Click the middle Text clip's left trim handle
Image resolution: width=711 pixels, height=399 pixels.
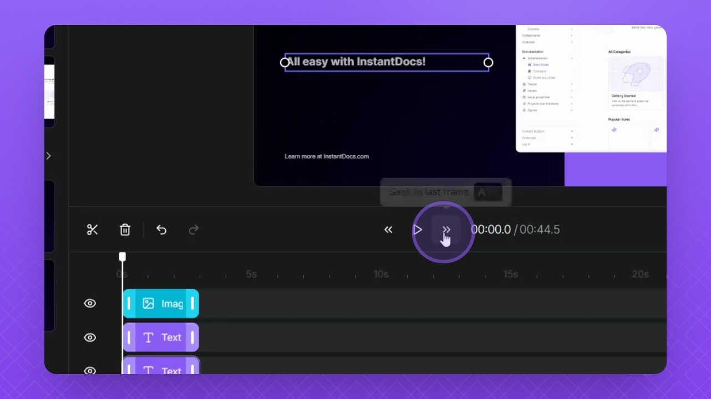(129, 337)
